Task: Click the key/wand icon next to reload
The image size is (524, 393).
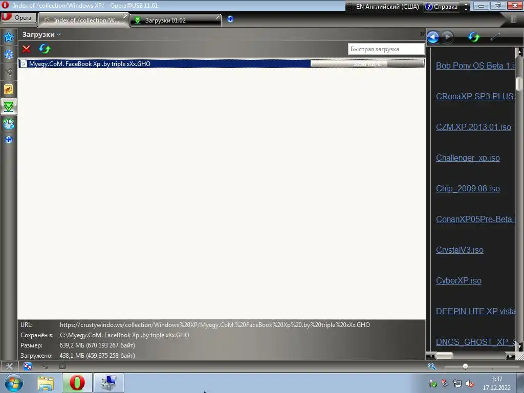Action: pyautogui.click(x=495, y=37)
